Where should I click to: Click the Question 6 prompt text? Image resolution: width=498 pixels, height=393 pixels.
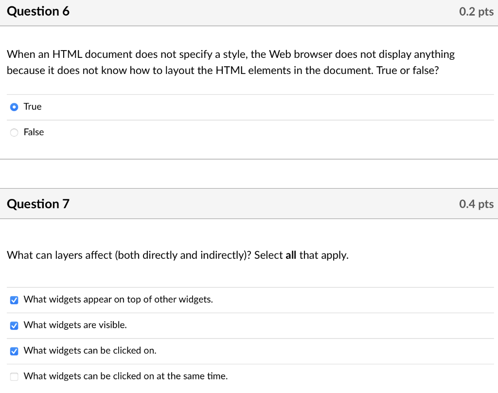(231, 62)
